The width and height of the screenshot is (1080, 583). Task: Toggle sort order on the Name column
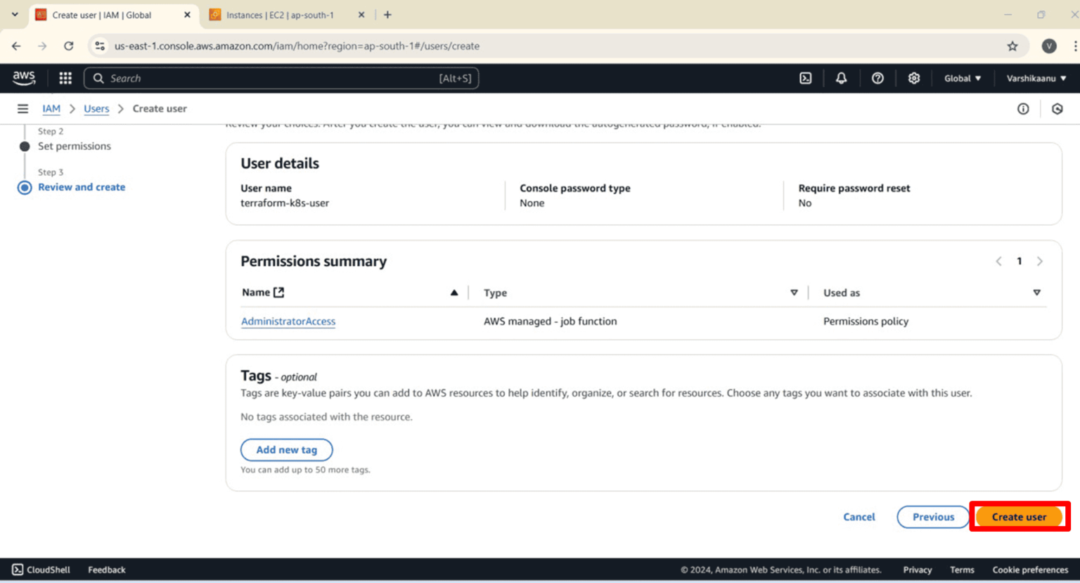[x=454, y=292]
